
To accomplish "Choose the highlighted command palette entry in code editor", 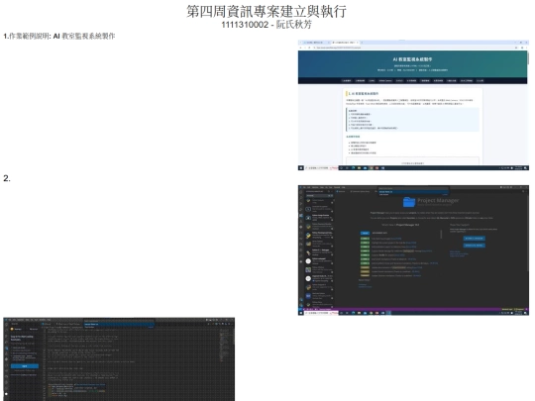I will (119, 325).
